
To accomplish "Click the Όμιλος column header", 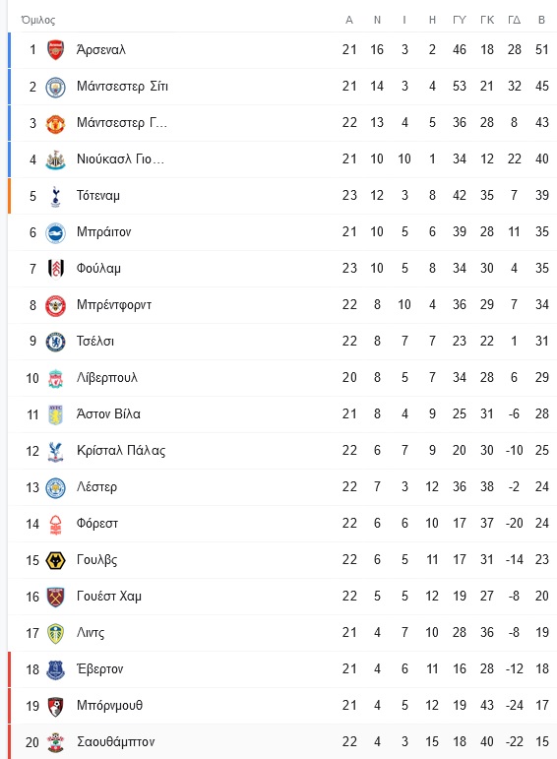I will tap(38, 20).
